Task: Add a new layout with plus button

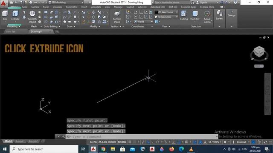Action: (43, 141)
